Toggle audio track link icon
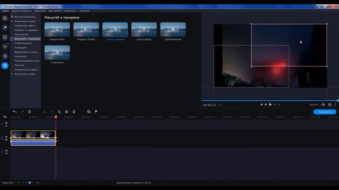Viewport: 339px width, 190px height. pos(6,154)
